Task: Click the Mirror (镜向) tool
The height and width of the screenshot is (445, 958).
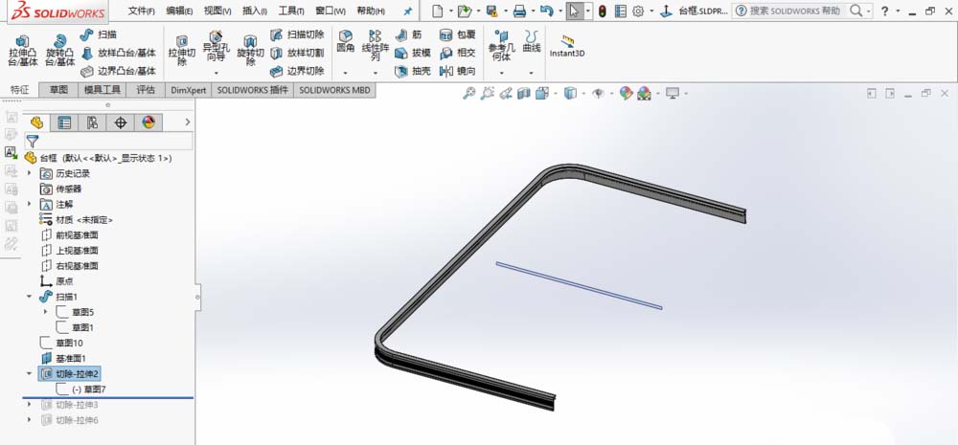Action: (x=457, y=71)
